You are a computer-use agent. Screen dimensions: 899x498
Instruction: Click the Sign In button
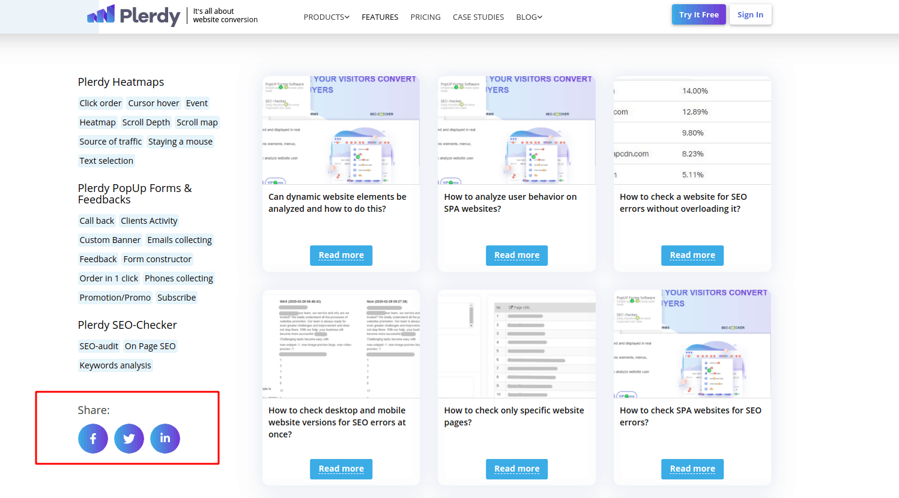(x=750, y=14)
